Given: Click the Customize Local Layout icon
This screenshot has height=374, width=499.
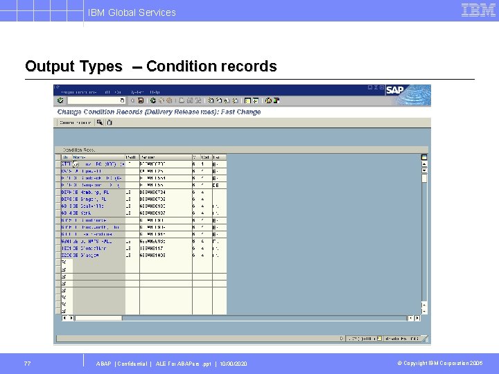Looking at the screenshot, I should (277, 100).
